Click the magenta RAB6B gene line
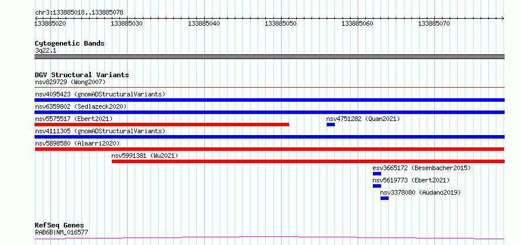Screen dimensions: 521x245 tap(269, 238)
